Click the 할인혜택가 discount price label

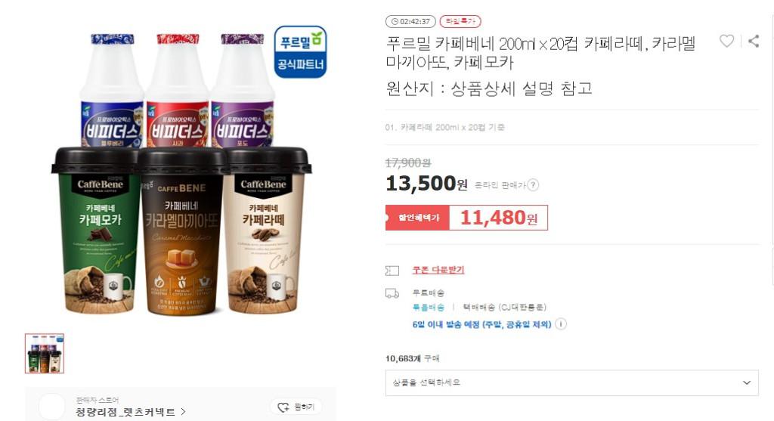417,218
